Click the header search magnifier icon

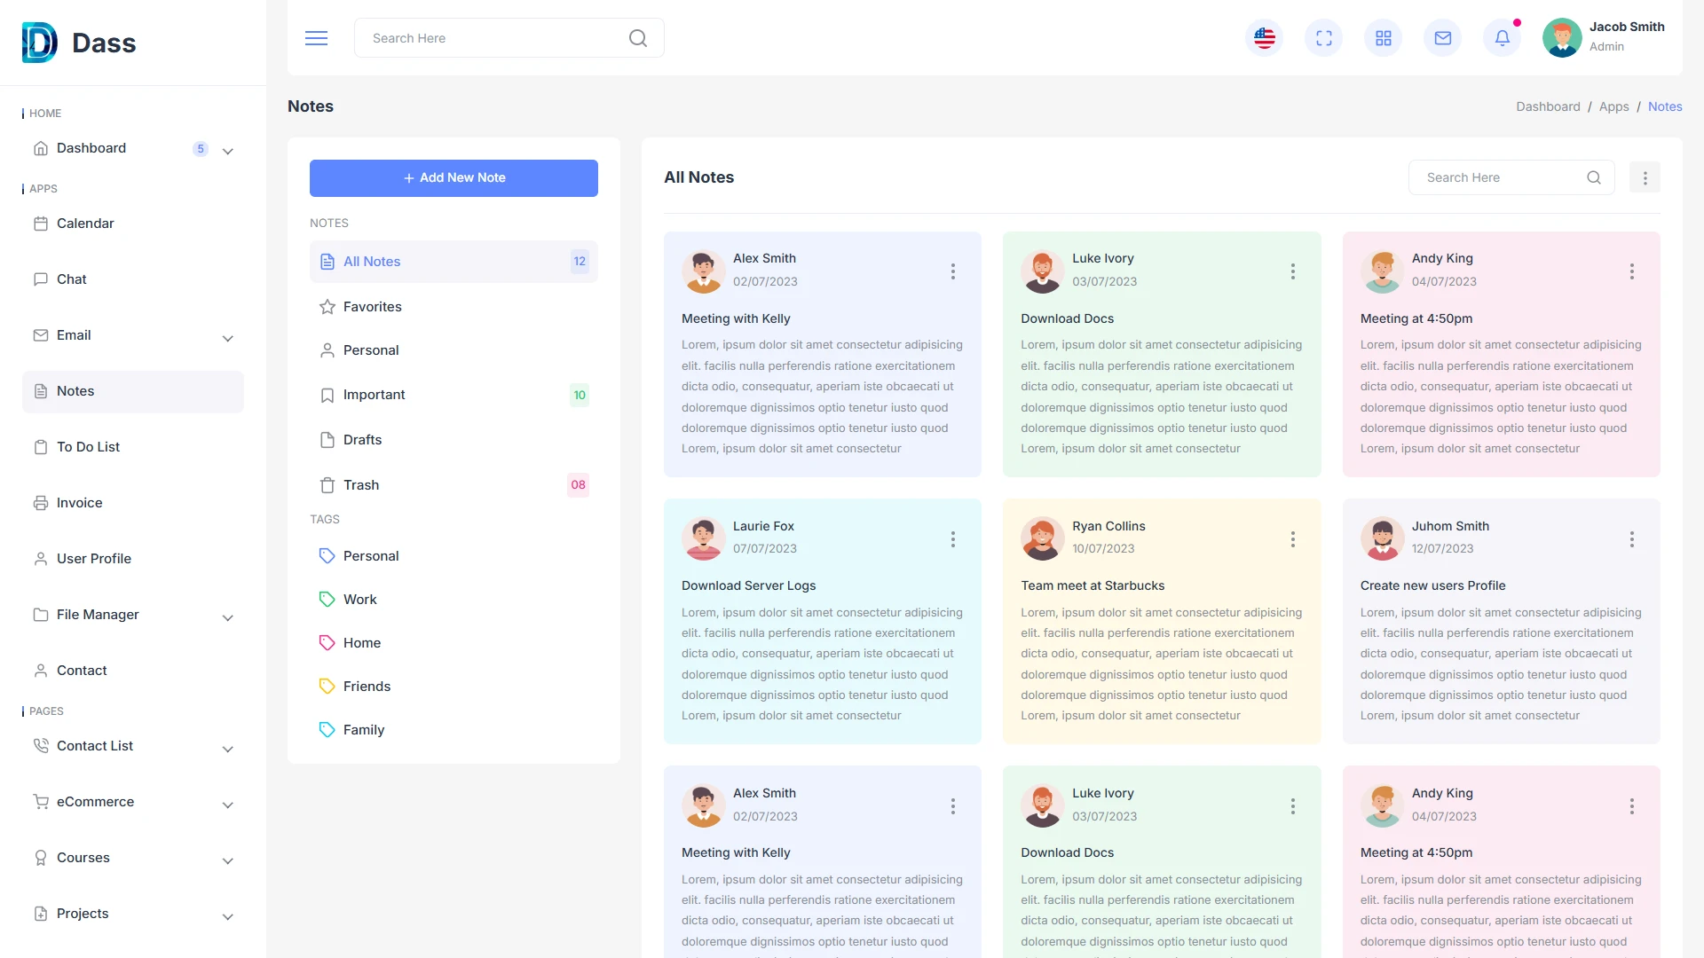click(638, 38)
